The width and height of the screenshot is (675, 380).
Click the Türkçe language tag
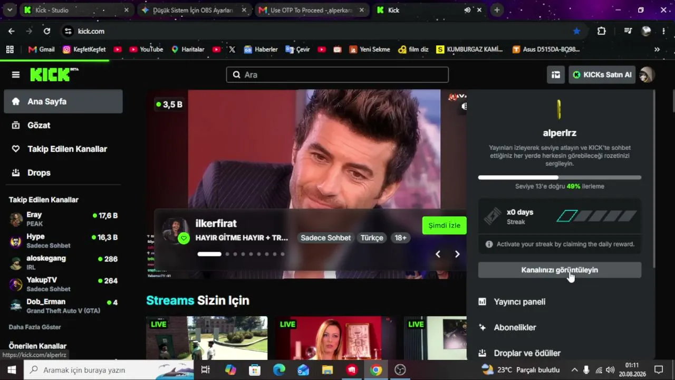click(372, 238)
